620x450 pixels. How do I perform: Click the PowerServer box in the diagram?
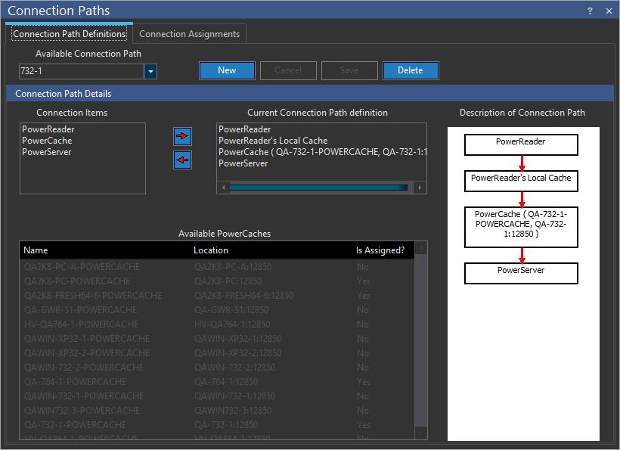coord(521,273)
